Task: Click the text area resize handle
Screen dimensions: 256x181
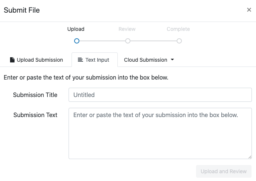Action: (x=250, y=157)
